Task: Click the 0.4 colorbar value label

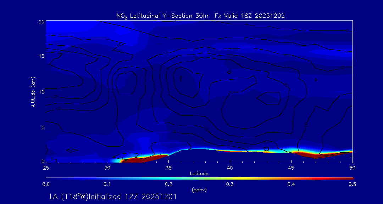Action: pos(291,184)
